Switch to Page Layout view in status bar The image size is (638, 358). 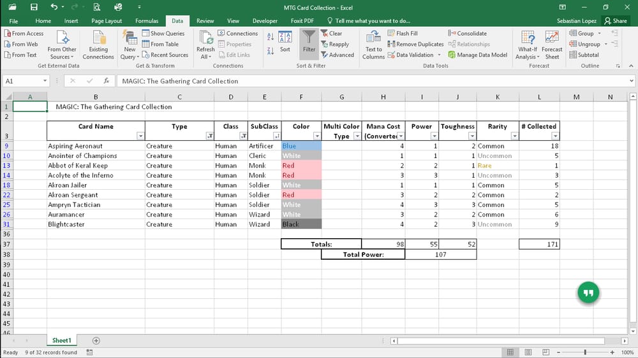pos(528,352)
